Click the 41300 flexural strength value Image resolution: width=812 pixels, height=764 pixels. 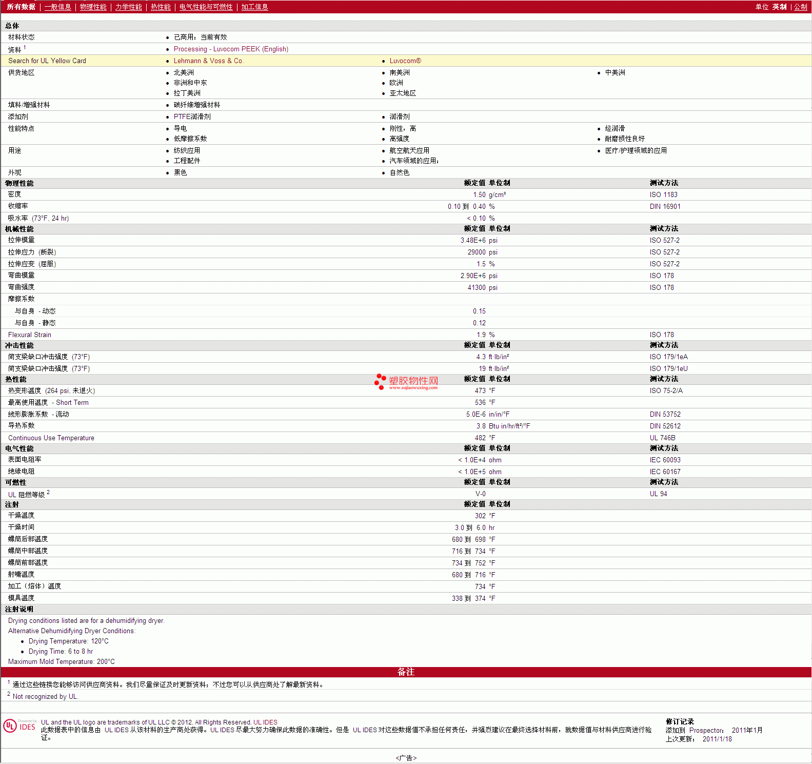point(477,288)
